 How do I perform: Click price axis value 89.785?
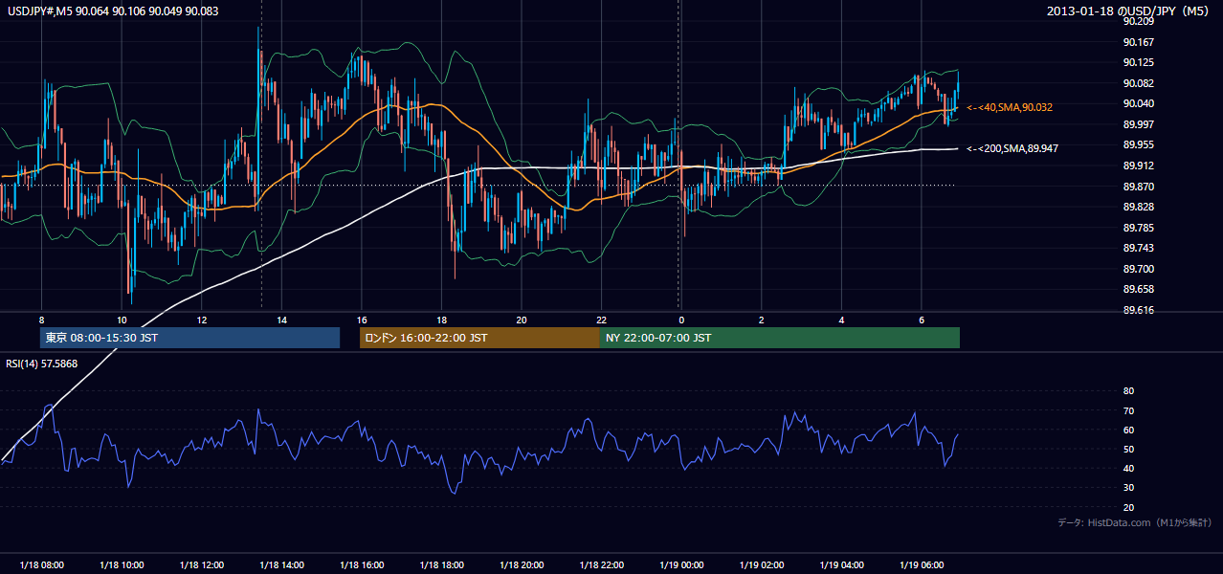[x=1139, y=229]
